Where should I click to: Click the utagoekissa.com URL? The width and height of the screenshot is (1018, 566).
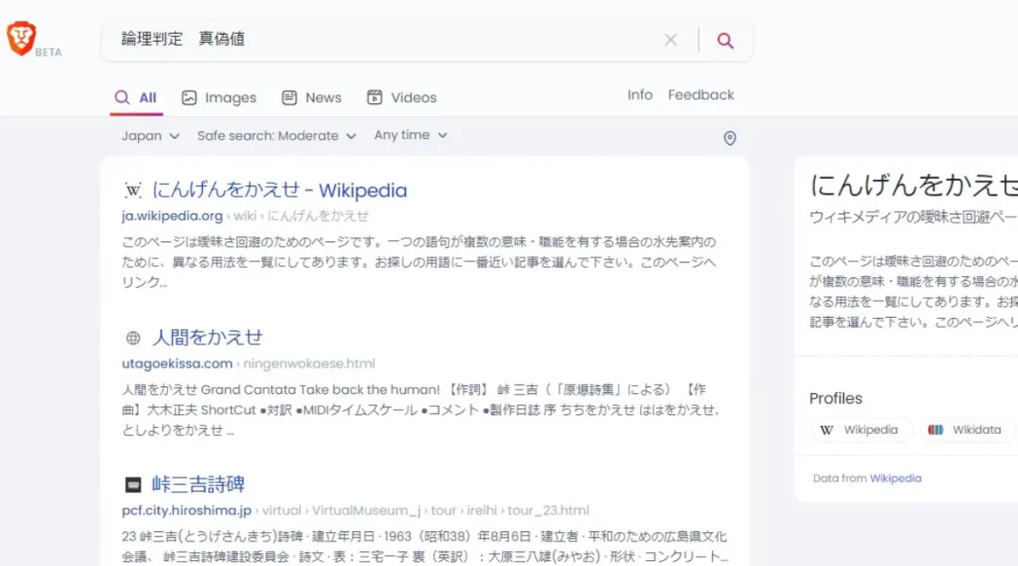[x=177, y=363]
